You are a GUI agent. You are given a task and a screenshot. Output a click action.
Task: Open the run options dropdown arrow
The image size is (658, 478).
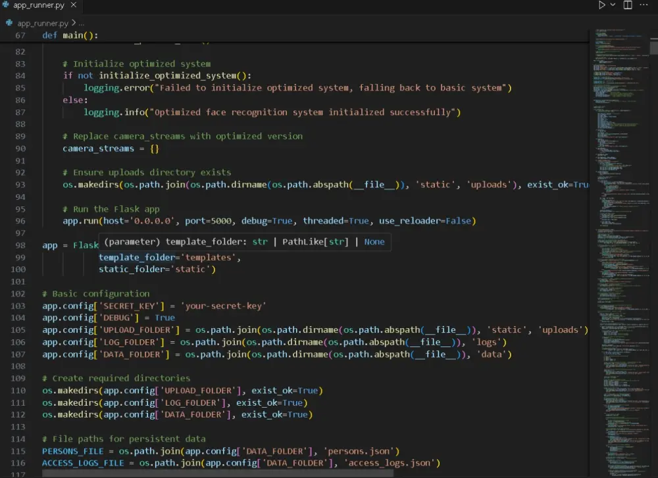tap(613, 5)
